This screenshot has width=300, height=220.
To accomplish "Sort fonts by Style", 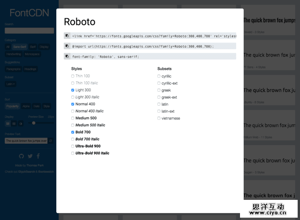I will (x=46, y=106).
